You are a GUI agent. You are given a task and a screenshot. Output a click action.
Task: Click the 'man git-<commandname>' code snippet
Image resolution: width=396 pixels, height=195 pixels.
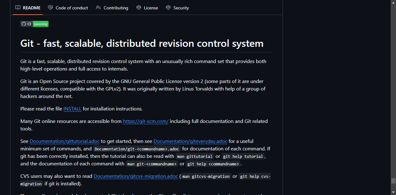(x=152, y=164)
